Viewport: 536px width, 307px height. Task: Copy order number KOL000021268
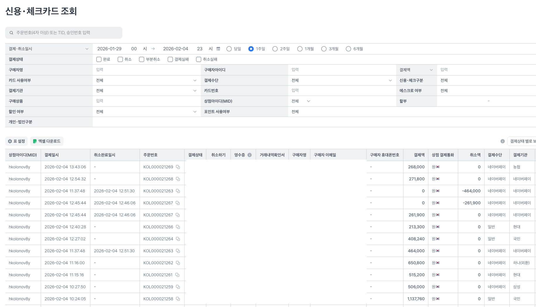pos(178,179)
